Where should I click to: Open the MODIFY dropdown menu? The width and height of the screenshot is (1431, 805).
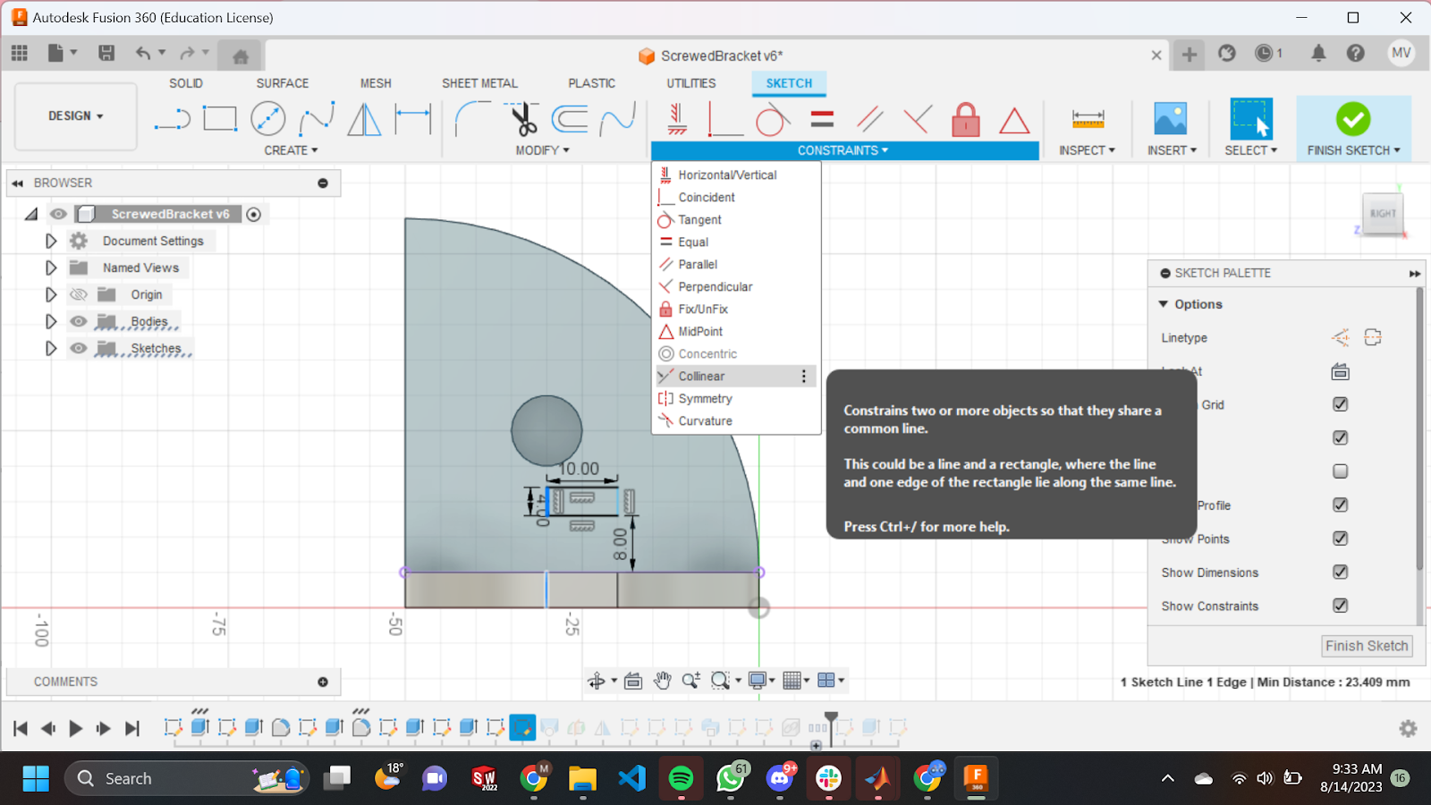(542, 150)
